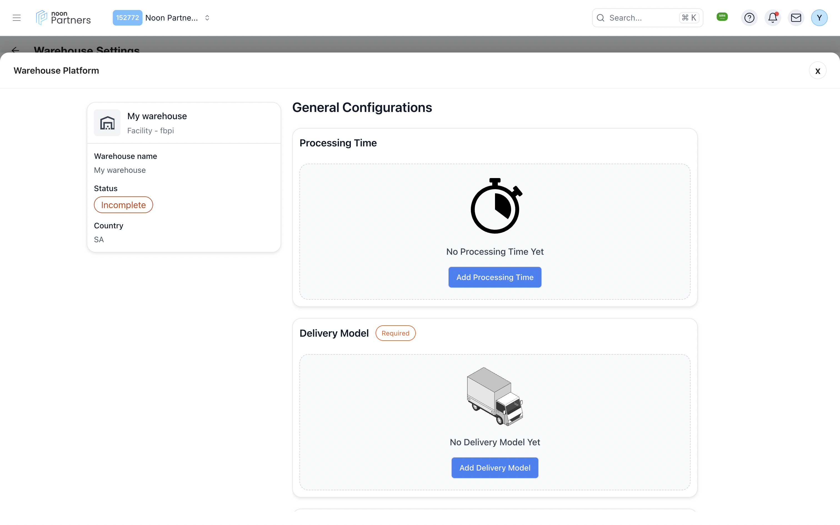This screenshot has width=840, height=525.
Task: Click the Warehouse name value My warehouse
Action: (120, 170)
